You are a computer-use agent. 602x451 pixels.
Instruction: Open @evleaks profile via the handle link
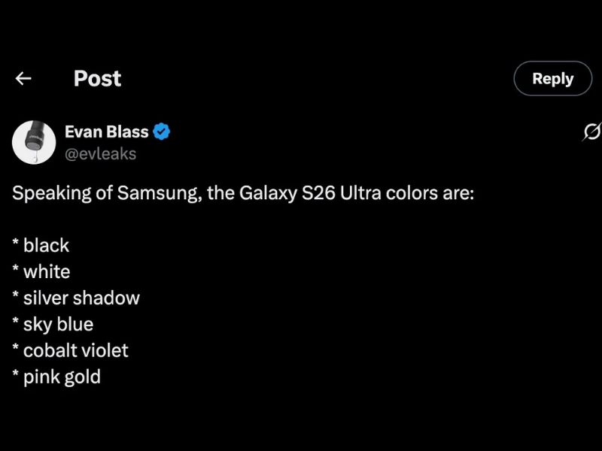point(101,153)
